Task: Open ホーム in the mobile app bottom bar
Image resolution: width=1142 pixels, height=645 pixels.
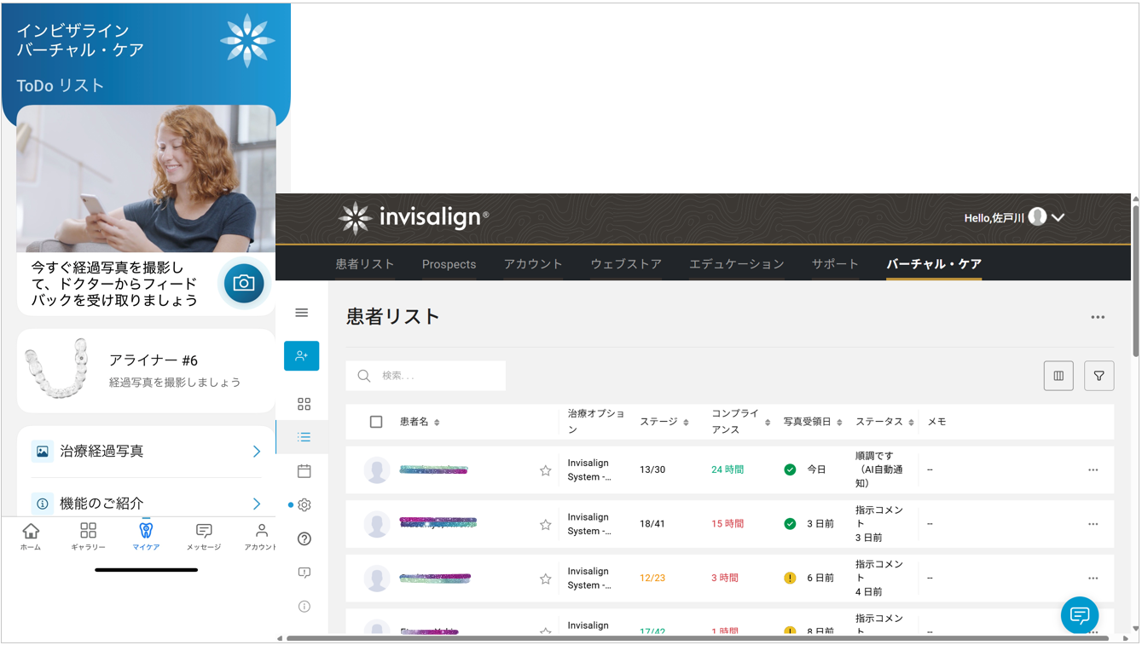Action: point(31,537)
